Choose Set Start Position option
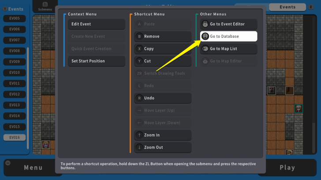This screenshot has height=180, width=321. (96, 61)
